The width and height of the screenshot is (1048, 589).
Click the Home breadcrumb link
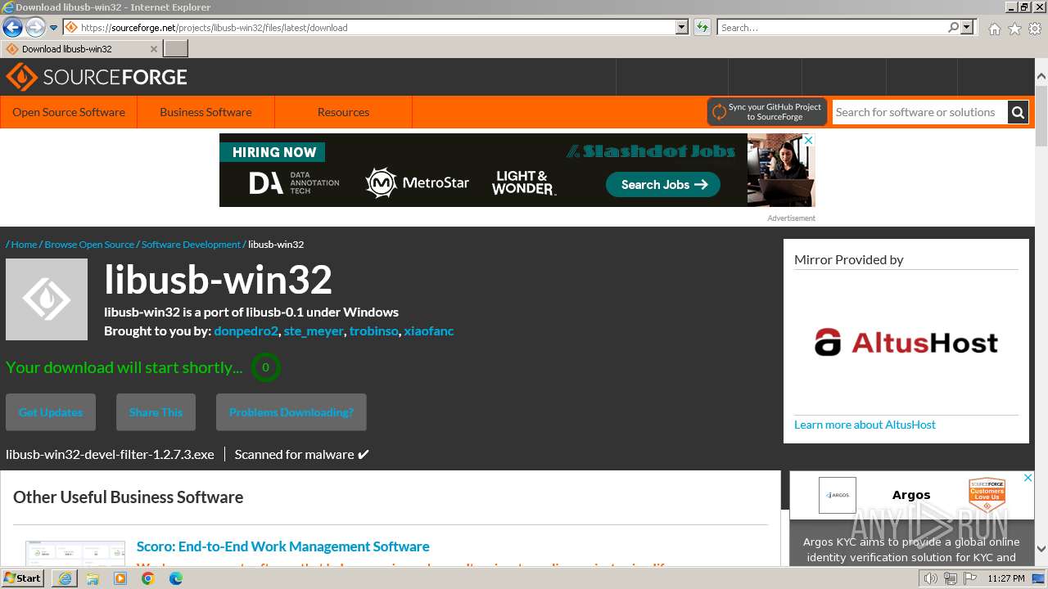coord(24,245)
